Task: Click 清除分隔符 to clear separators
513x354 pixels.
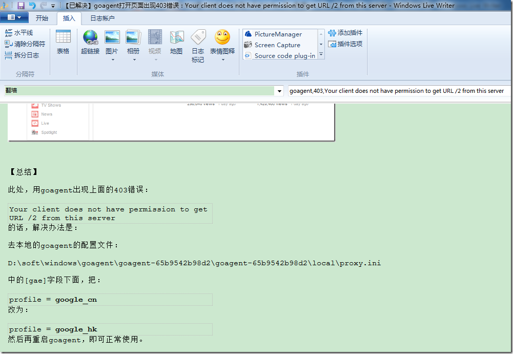Action: [25, 44]
